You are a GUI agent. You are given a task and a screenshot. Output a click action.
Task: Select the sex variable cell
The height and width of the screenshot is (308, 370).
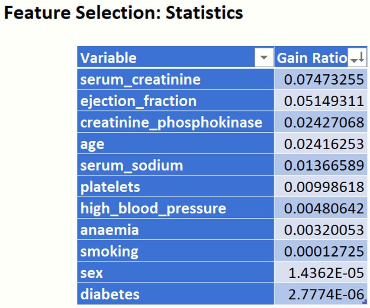tap(92, 273)
